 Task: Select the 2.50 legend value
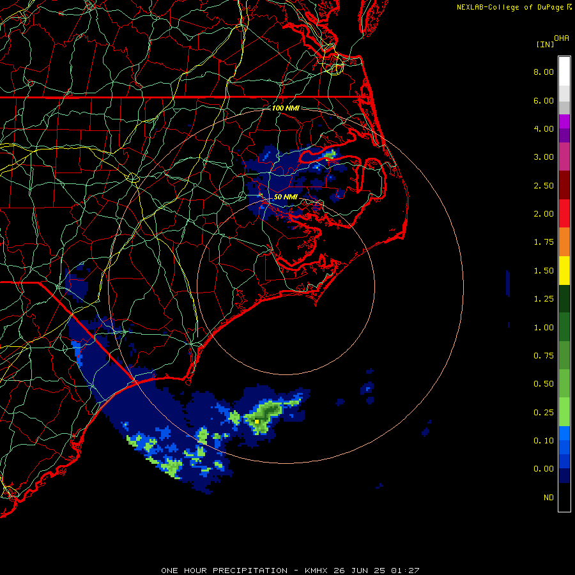544,185
